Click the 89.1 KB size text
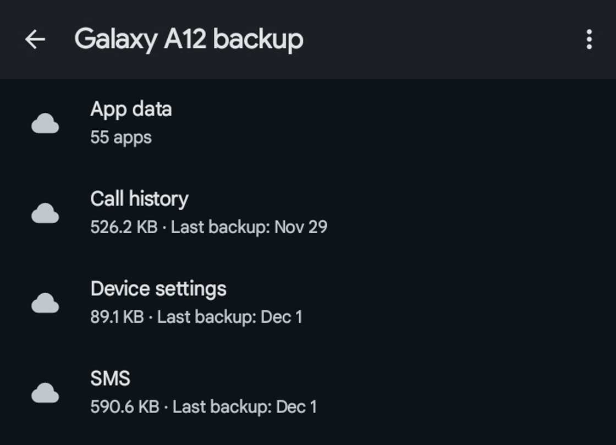This screenshot has width=616, height=445. (117, 317)
